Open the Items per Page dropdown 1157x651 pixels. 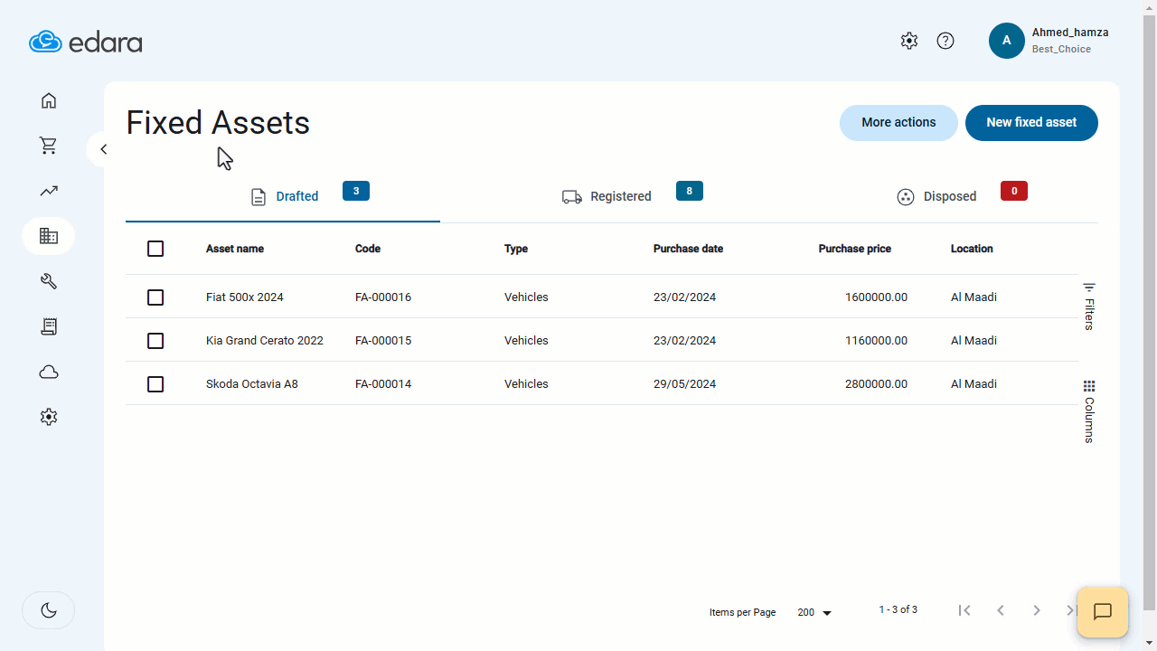pyautogui.click(x=814, y=612)
